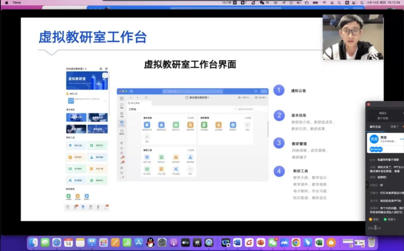Open WeChat from the dock

[x=273, y=243]
